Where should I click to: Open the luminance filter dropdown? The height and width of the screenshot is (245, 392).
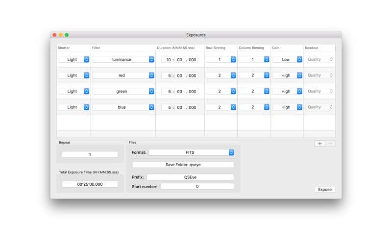(123, 59)
